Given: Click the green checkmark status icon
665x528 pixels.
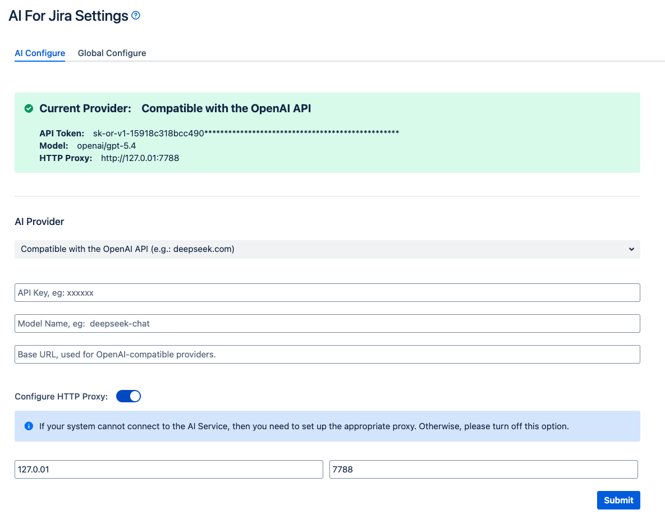Looking at the screenshot, I should (29, 108).
